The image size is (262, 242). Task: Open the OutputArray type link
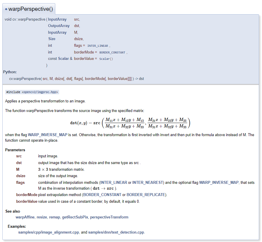[59, 26]
